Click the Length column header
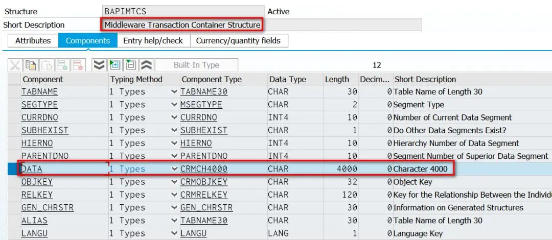552x240 pixels. pyautogui.click(x=340, y=80)
